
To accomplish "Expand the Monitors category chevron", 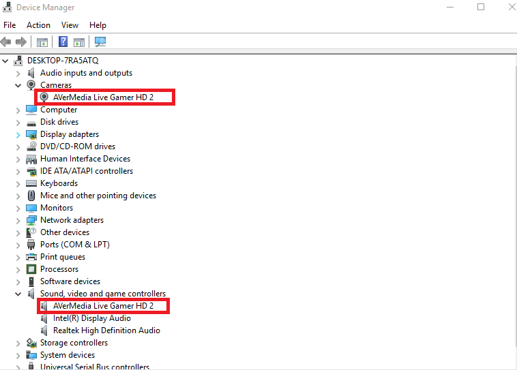I will (x=18, y=209).
